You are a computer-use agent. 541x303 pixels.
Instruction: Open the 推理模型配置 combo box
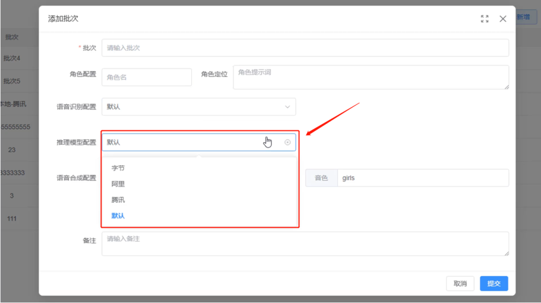(199, 142)
